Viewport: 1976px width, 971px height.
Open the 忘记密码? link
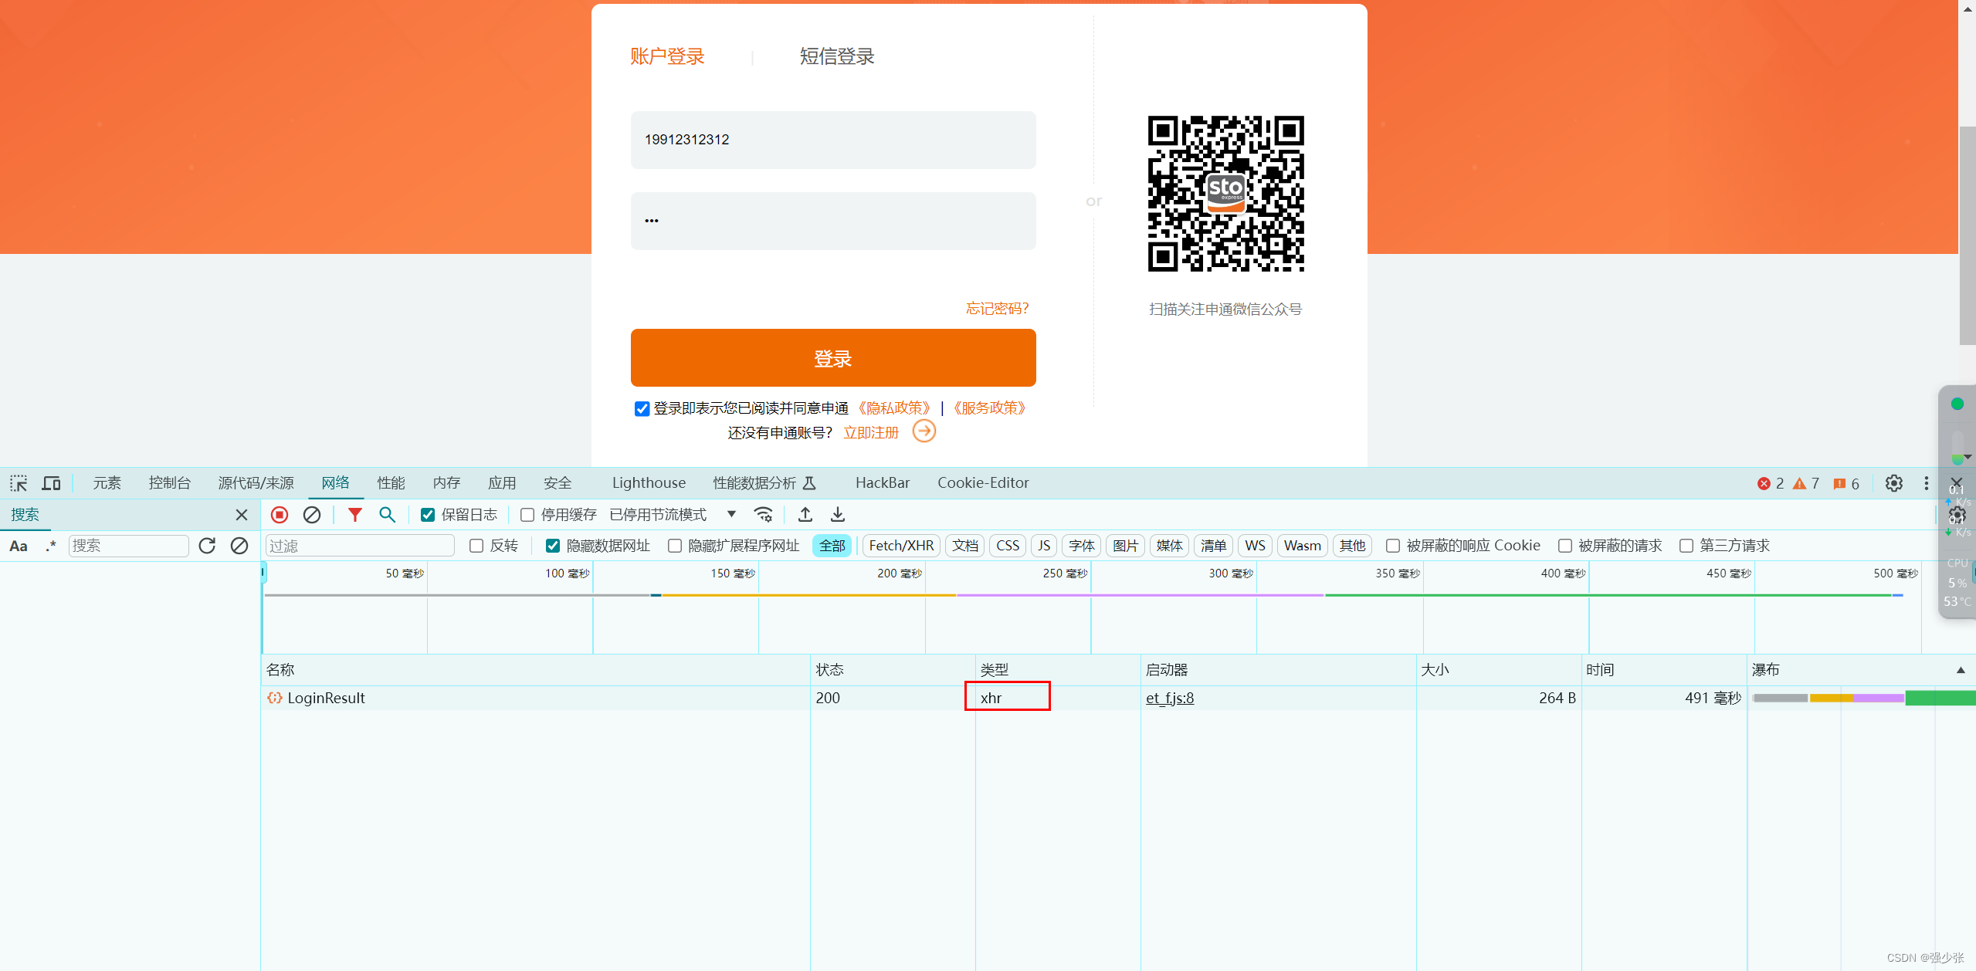pyautogui.click(x=996, y=309)
